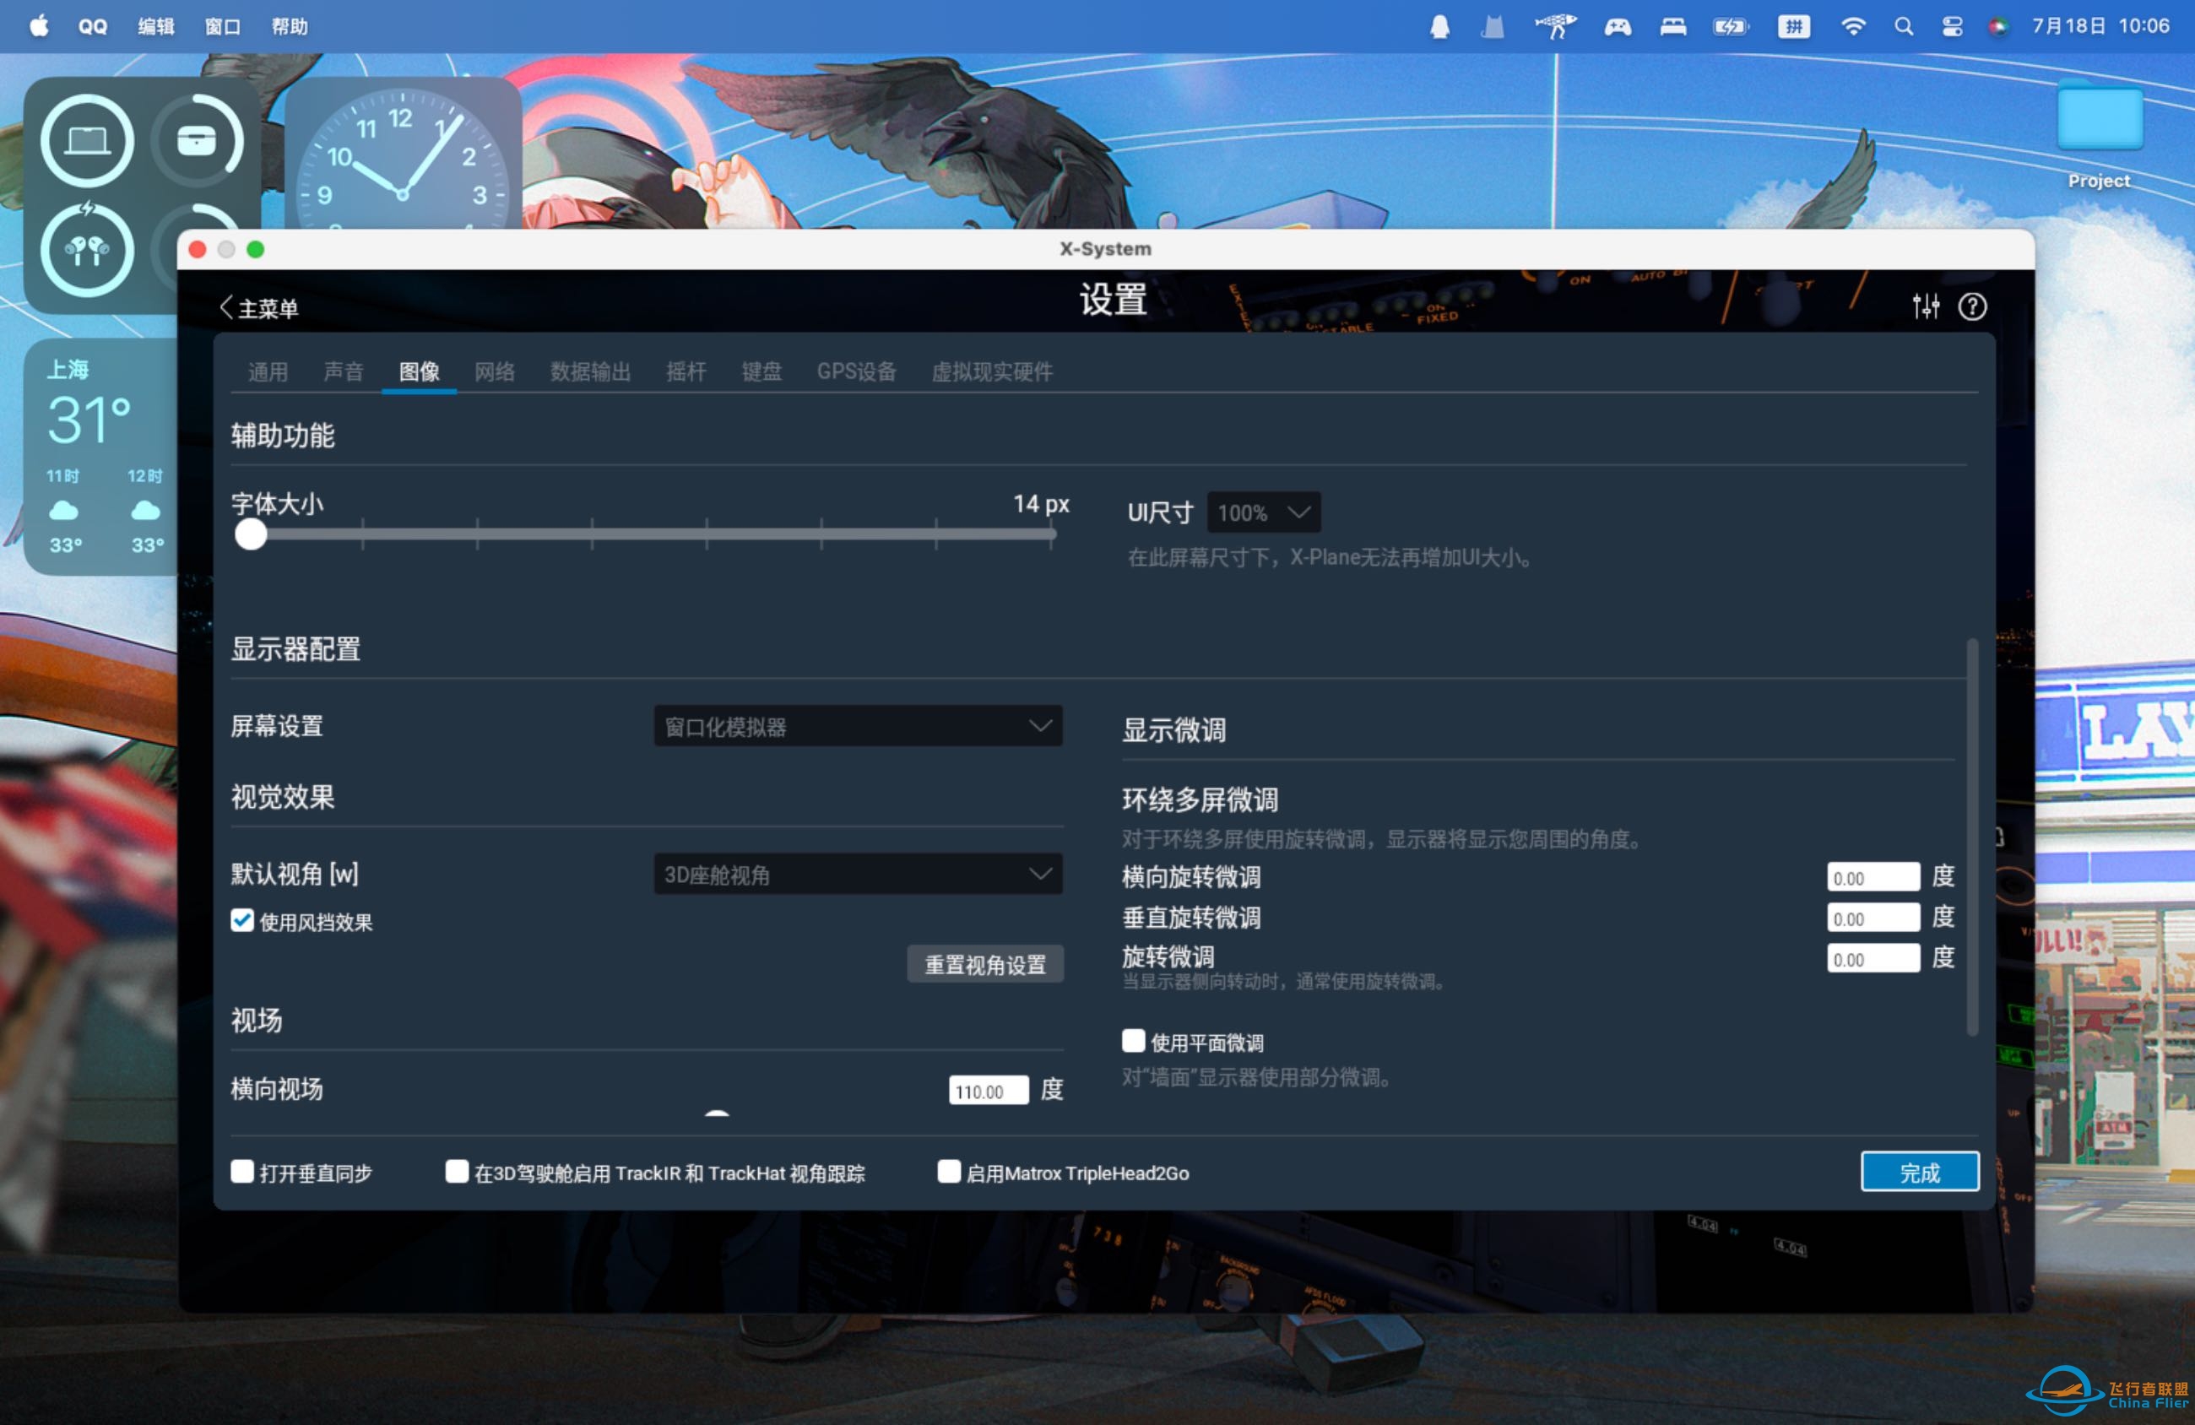Click the Wi-Fi status icon

(x=1854, y=27)
